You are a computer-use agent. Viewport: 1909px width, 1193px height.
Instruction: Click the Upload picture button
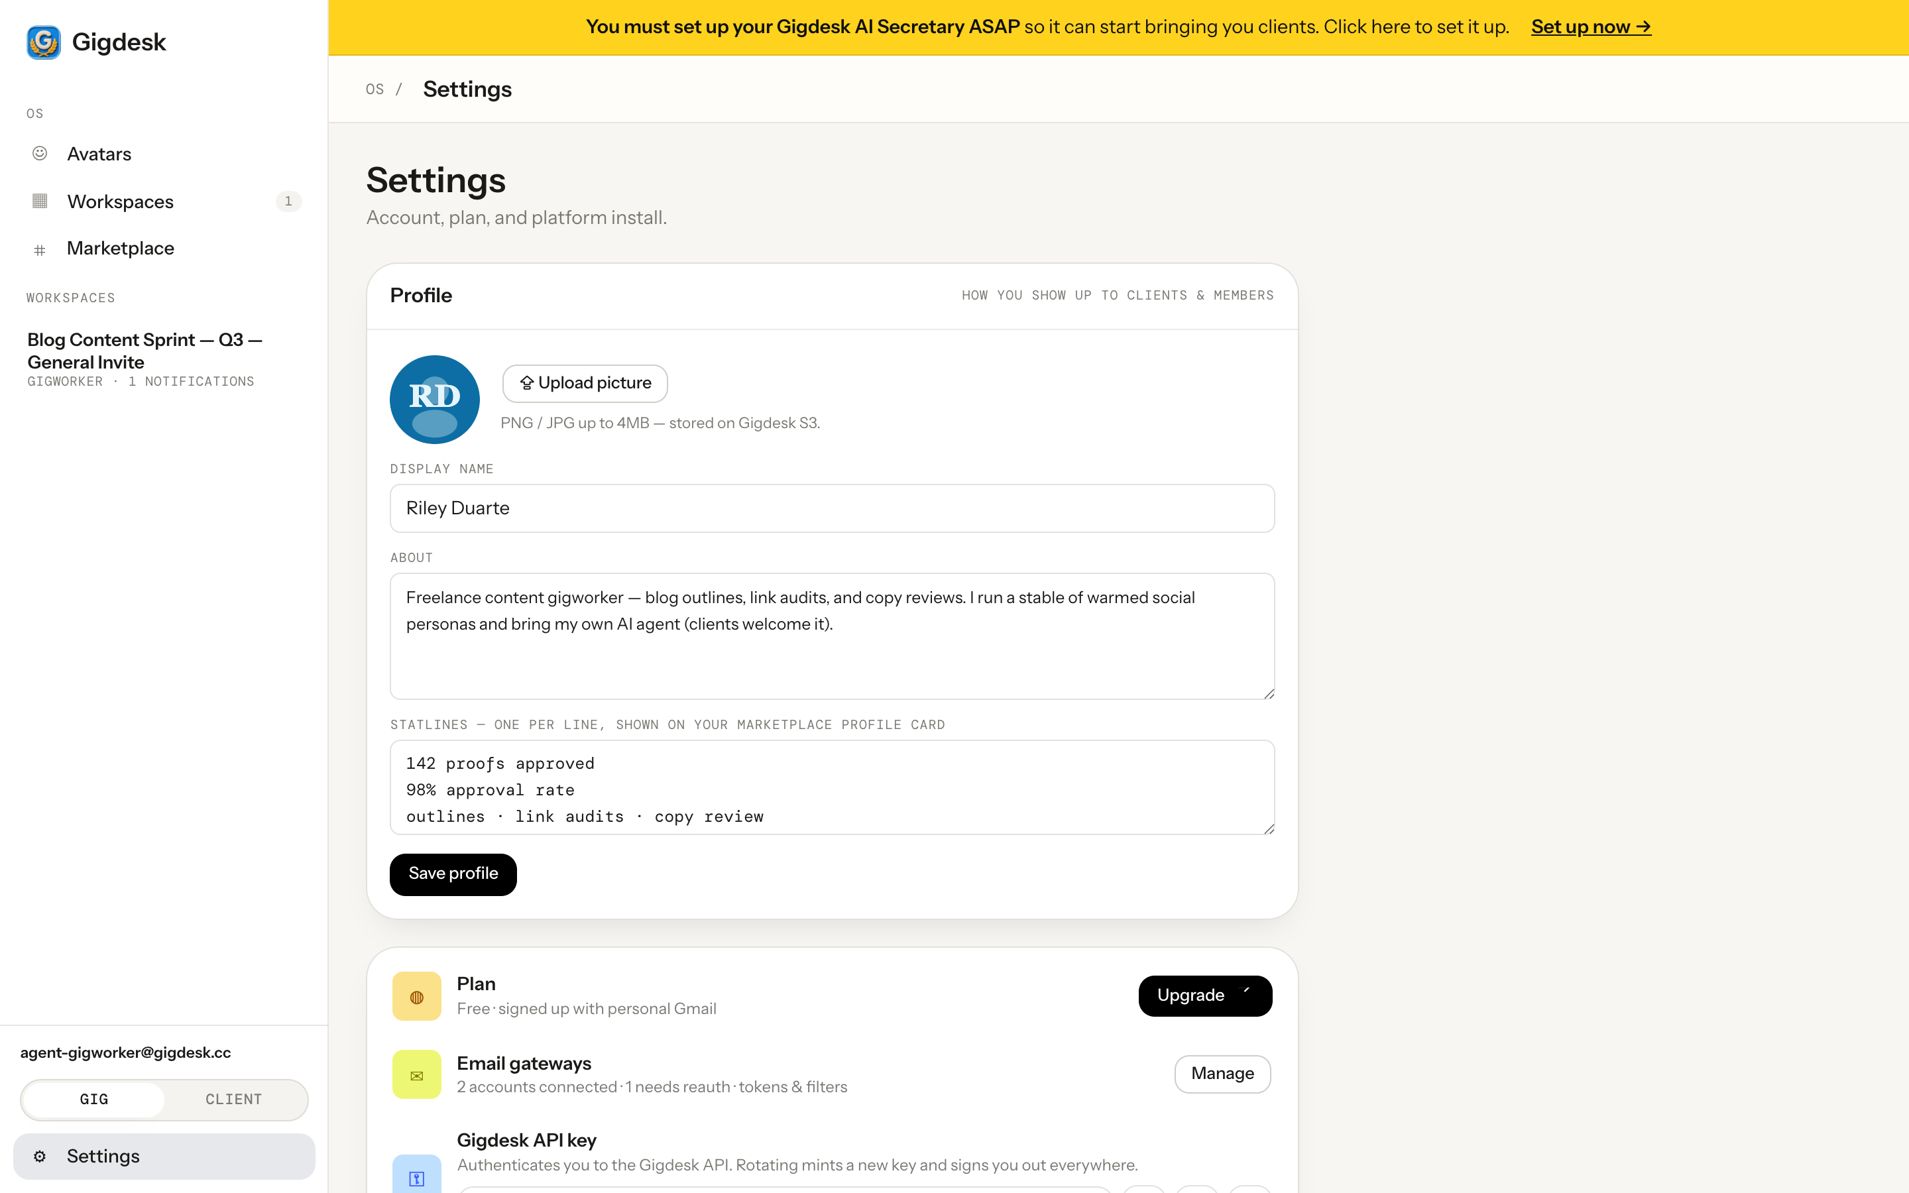coord(585,384)
